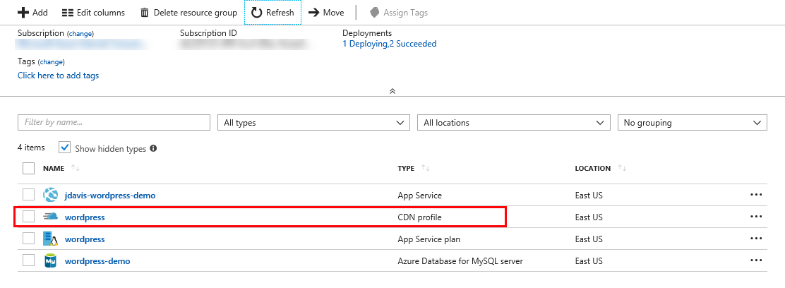Image resolution: width=785 pixels, height=288 pixels.
Task: Open the wordpress CDN profile resource
Action: click(x=85, y=217)
